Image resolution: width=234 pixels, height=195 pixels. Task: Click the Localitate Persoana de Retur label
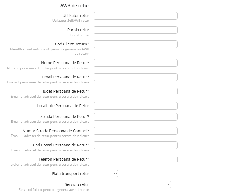tap(63, 106)
